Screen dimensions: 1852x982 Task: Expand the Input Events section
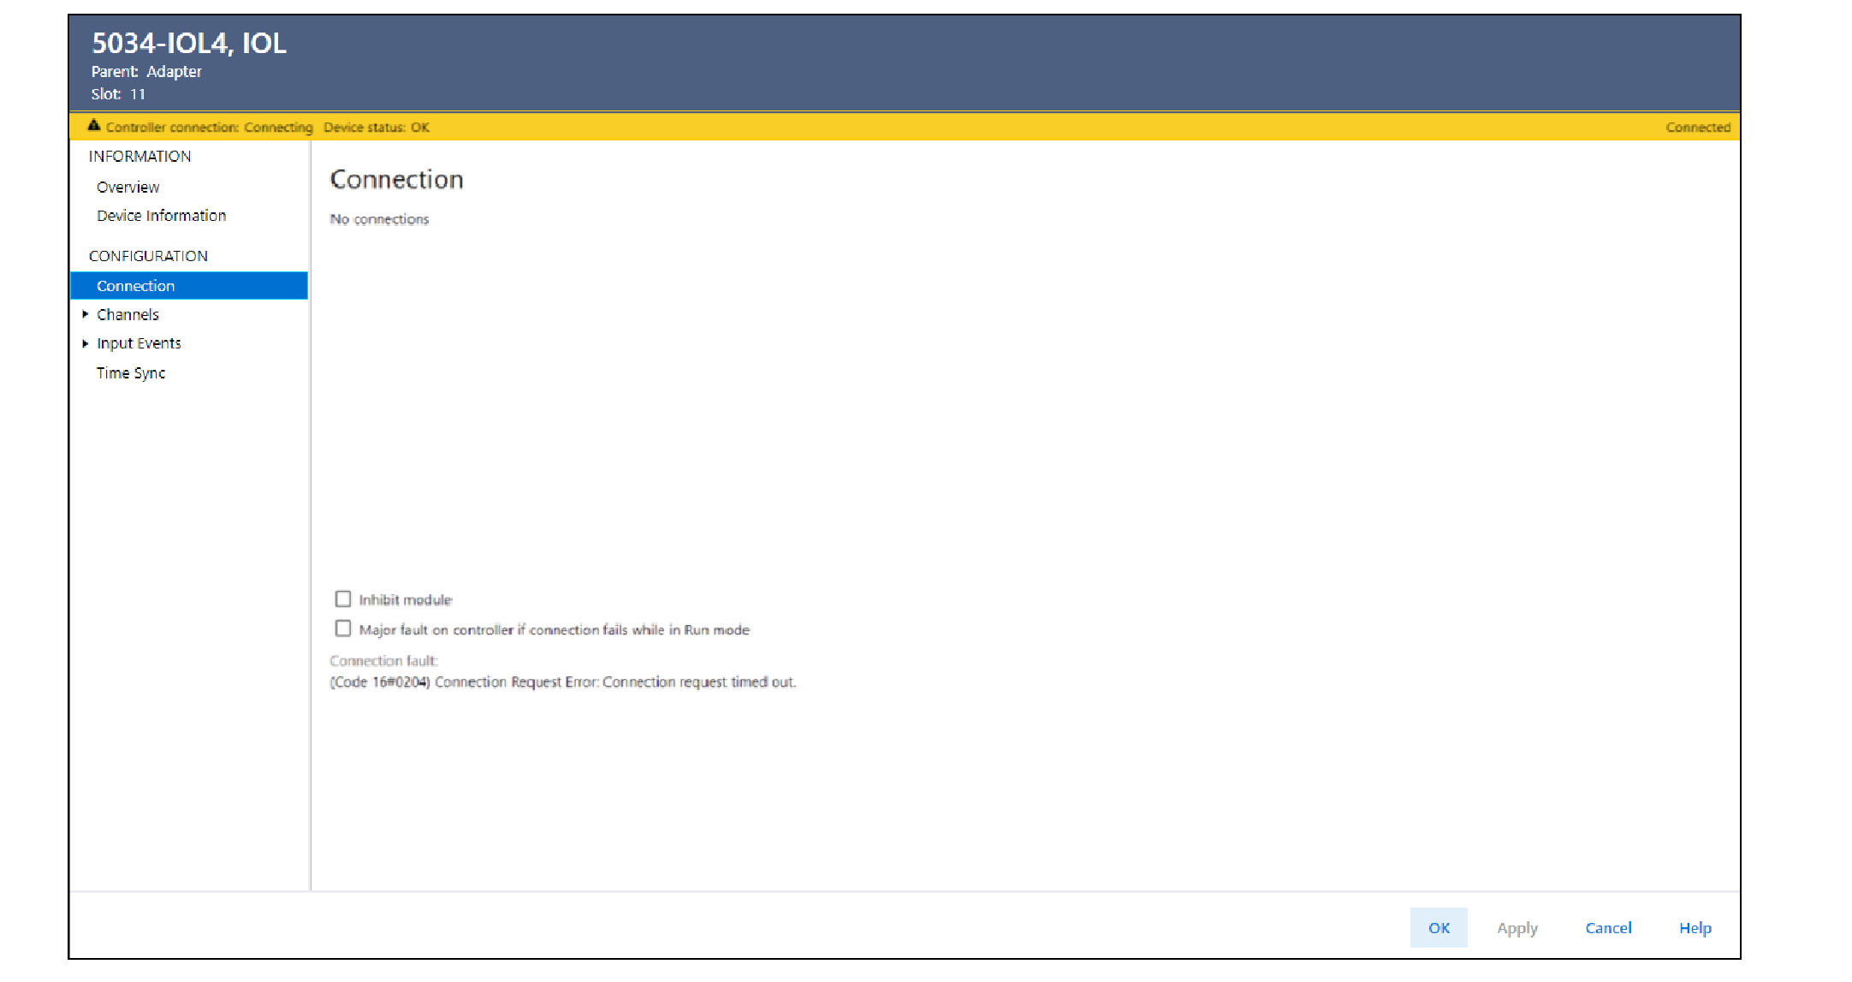86,342
